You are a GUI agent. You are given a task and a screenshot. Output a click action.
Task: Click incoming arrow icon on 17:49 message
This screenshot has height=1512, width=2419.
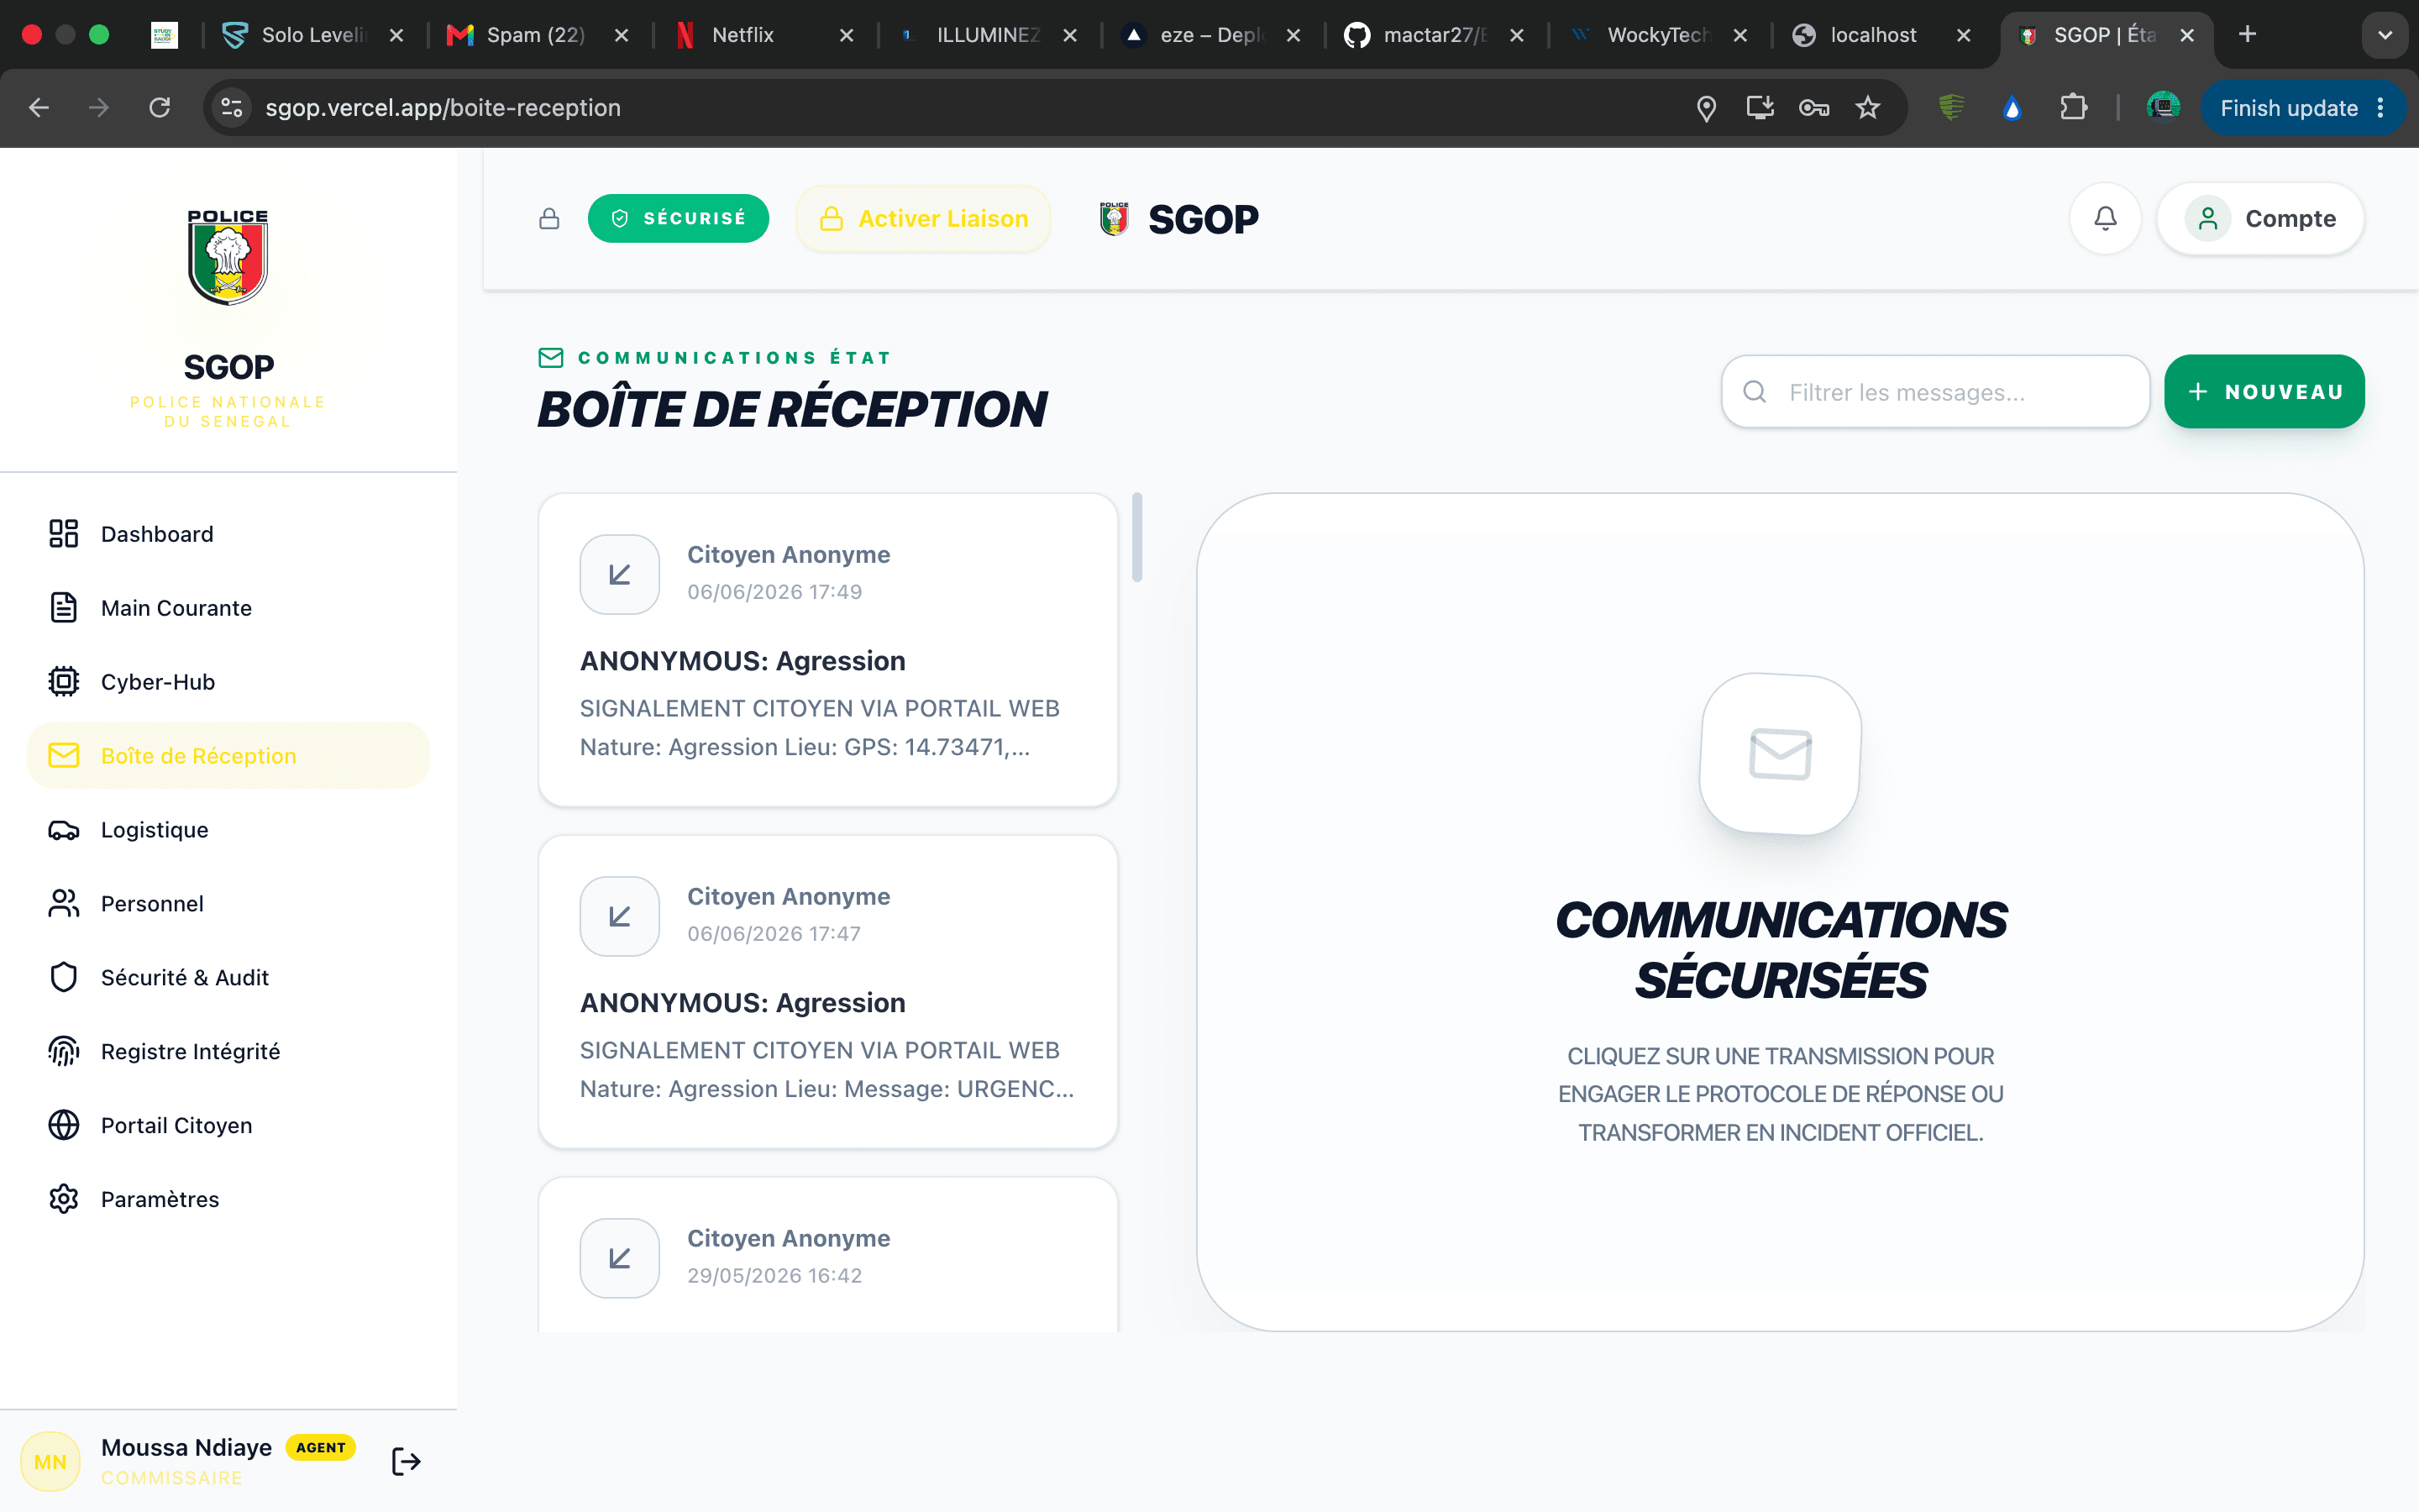point(620,574)
